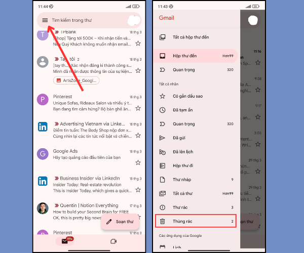Open the ArtsZone_Googl... attachment chip
The image size is (304, 253).
coord(77,80)
